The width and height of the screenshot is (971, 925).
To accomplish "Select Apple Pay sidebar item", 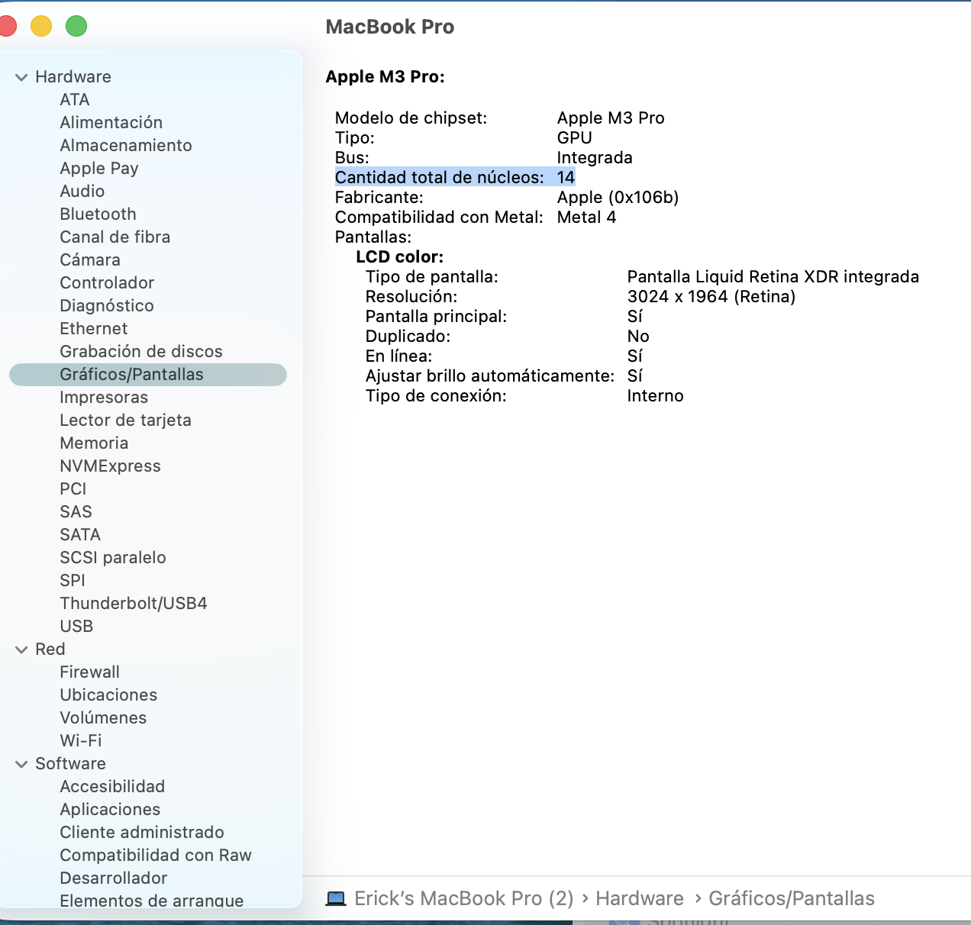I will (x=99, y=169).
